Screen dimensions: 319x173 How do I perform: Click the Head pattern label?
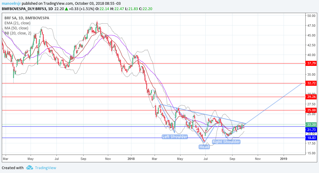[x=204, y=147]
